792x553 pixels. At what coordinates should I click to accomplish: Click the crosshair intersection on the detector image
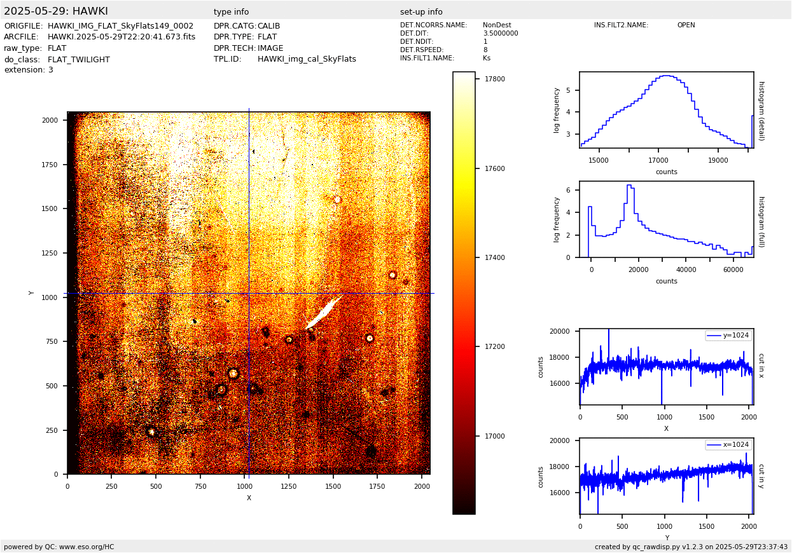tap(249, 293)
